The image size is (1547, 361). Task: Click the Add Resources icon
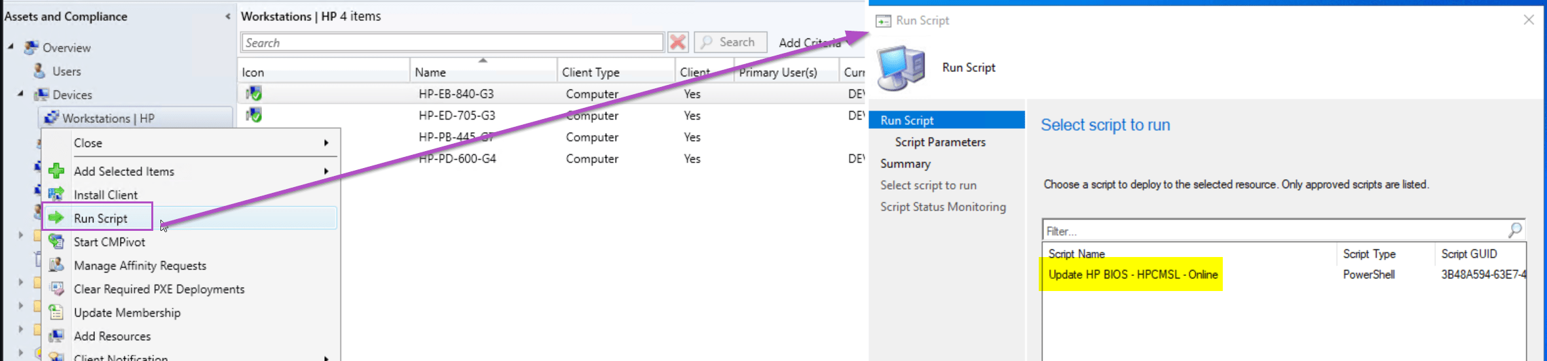[x=56, y=336]
